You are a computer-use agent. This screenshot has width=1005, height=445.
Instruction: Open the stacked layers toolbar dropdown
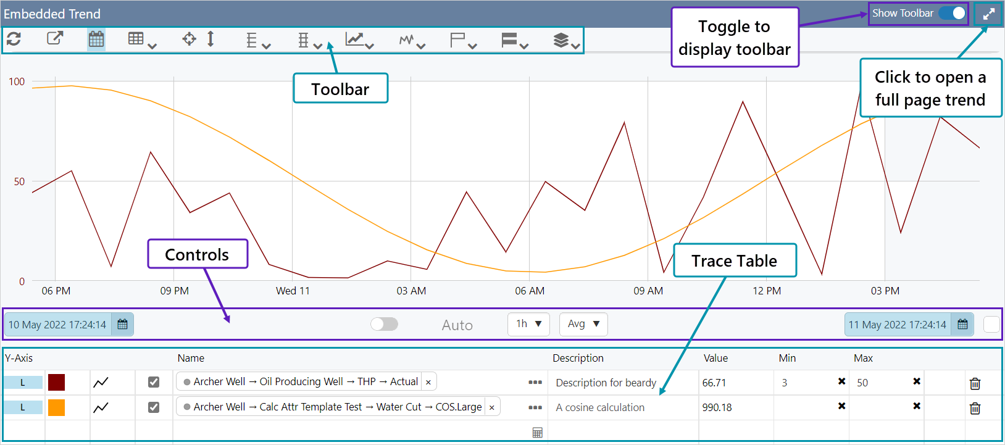point(567,41)
